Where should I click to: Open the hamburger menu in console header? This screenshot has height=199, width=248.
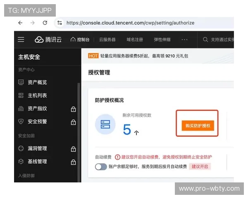click(21, 39)
